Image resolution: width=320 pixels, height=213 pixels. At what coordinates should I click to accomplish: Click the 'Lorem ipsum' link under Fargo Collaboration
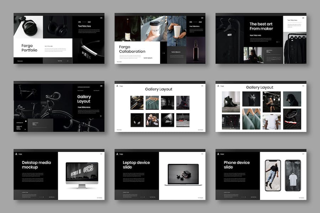pos(148,58)
